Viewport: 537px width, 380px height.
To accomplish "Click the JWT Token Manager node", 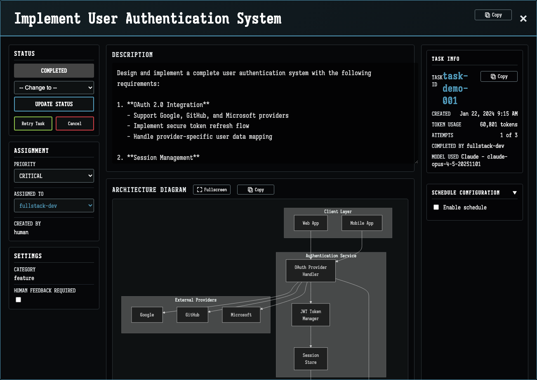I will tap(311, 315).
